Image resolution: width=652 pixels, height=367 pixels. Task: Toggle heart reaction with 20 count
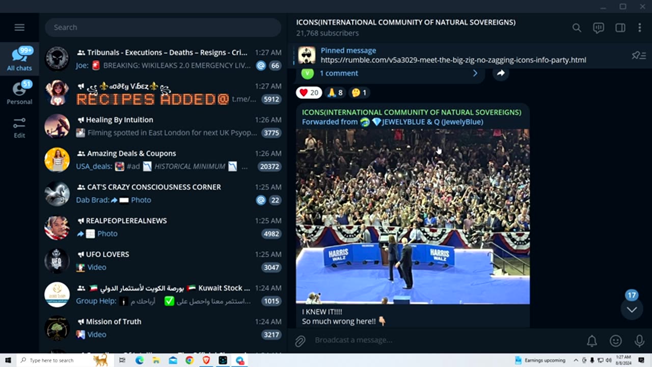(x=309, y=93)
